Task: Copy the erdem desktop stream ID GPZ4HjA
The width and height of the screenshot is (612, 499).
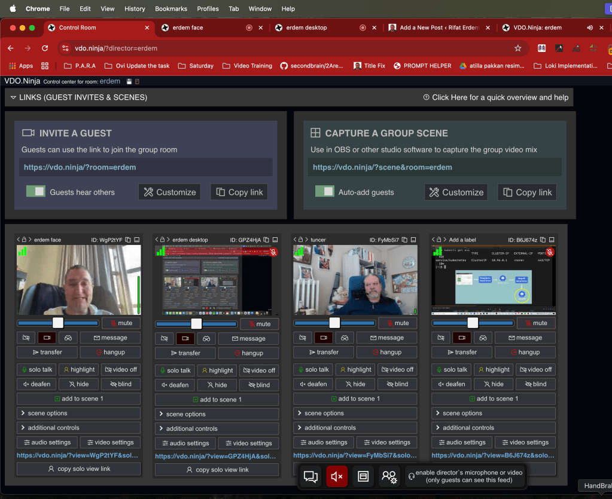Action: tap(266, 240)
